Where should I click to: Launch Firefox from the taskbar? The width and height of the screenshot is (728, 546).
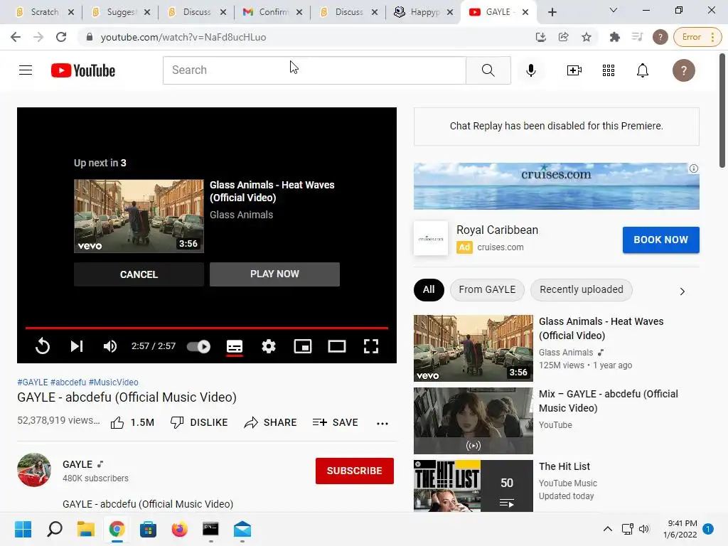179,529
